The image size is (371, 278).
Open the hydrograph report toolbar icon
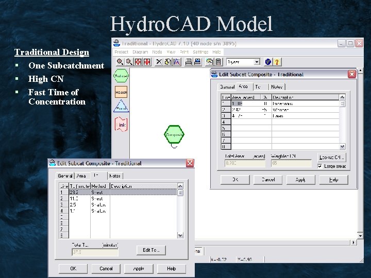point(177,62)
